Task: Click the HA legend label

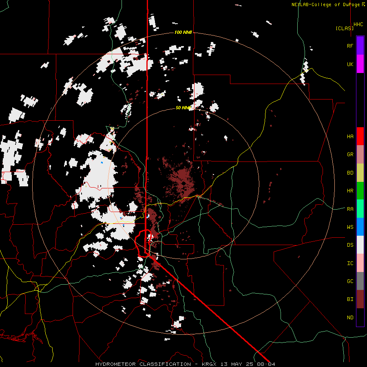Action: [350, 137]
